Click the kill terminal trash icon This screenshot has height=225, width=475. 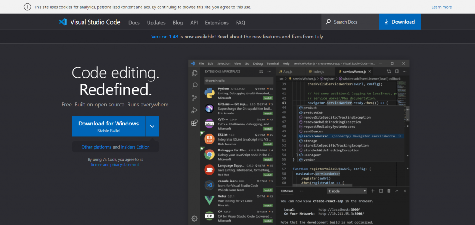click(x=389, y=191)
